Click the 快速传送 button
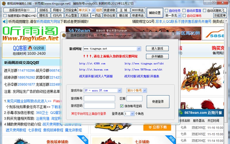 click(138, 16)
